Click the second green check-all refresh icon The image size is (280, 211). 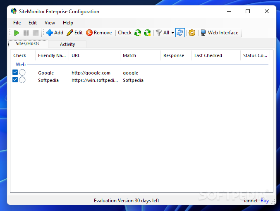pos(147,33)
